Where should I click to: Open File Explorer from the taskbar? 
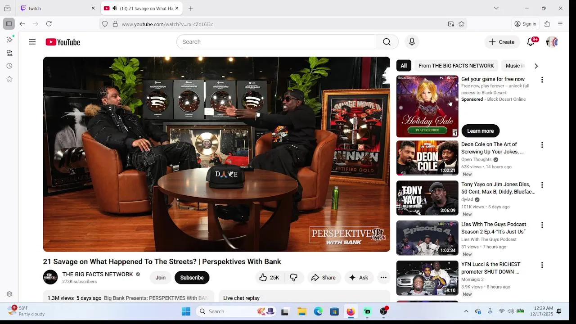tap(302, 311)
